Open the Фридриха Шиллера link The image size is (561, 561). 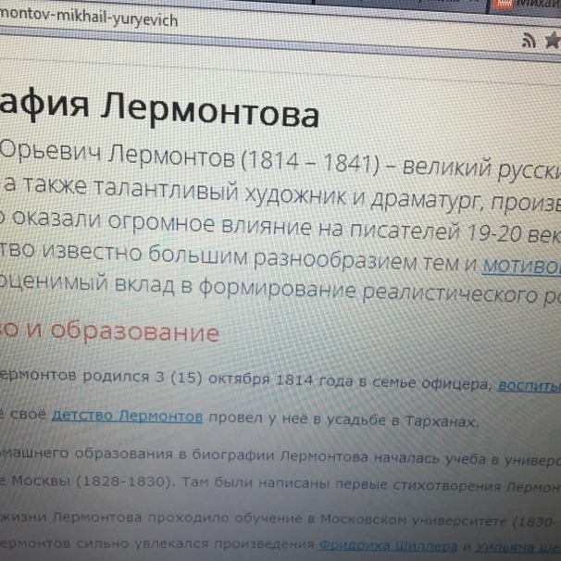click(x=388, y=545)
